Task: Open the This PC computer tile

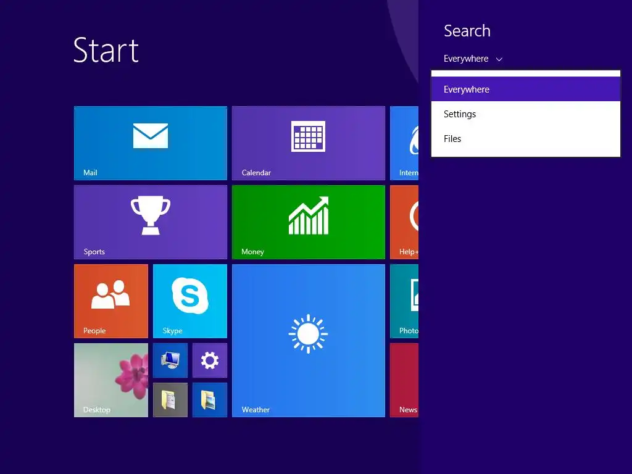Action: (x=170, y=360)
